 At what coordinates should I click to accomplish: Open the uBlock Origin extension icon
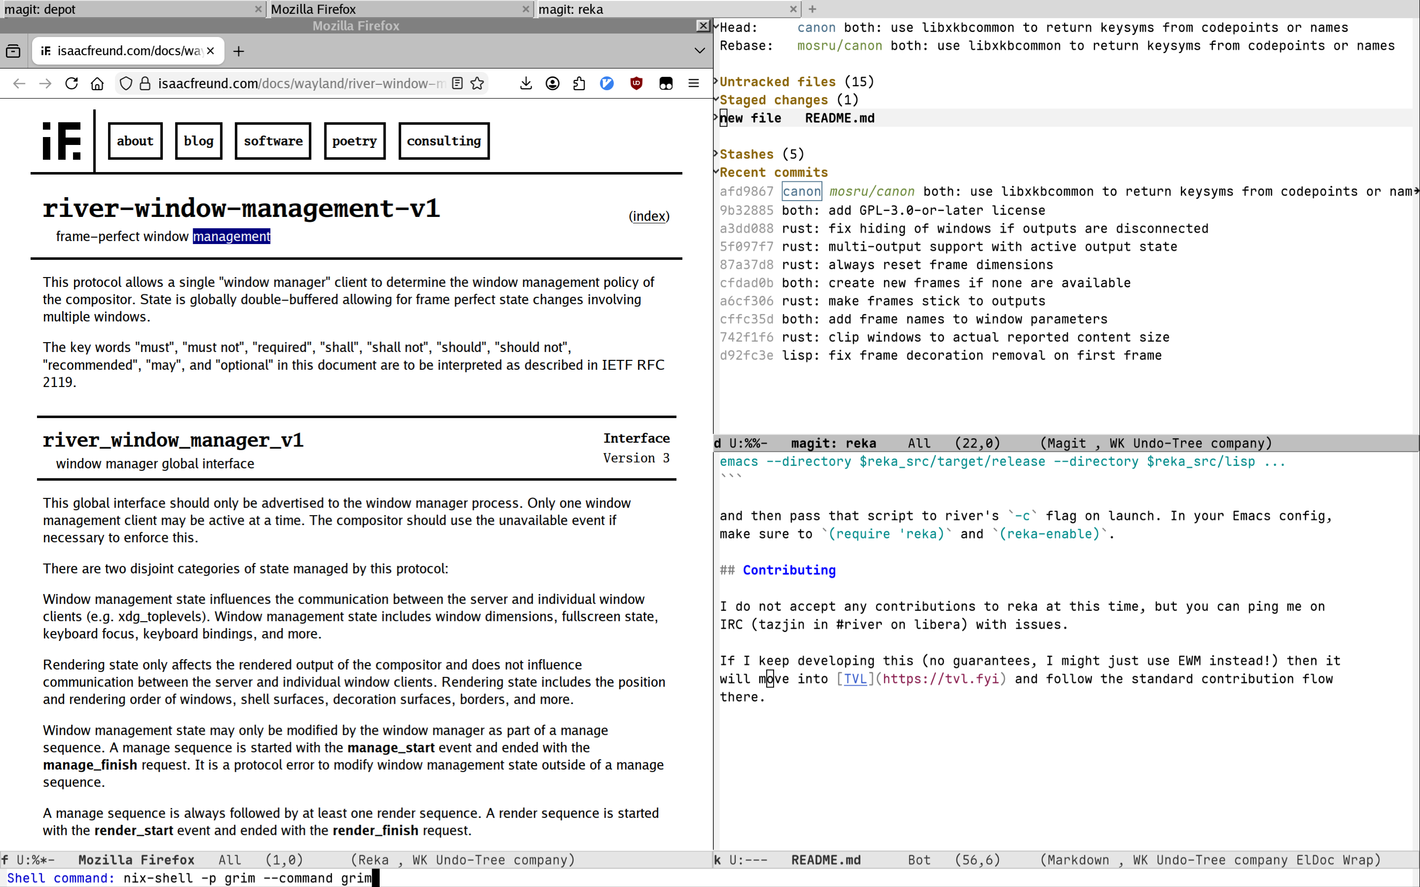pos(637,83)
